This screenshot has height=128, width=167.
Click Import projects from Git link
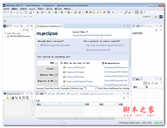[x=100, y=50]
